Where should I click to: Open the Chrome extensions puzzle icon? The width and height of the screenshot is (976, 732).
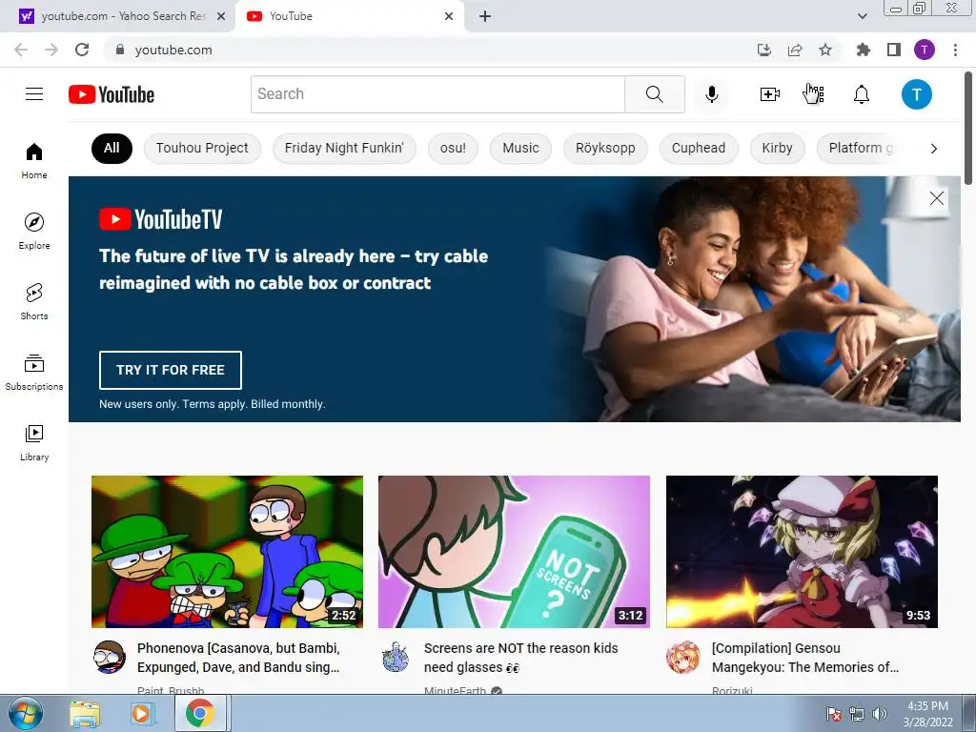[864, 50]
